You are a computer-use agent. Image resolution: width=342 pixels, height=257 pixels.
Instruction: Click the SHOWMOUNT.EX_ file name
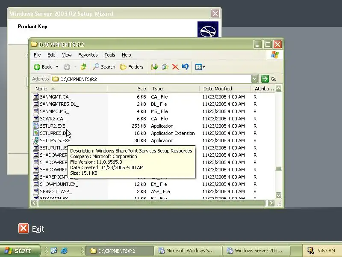[59, 184]
